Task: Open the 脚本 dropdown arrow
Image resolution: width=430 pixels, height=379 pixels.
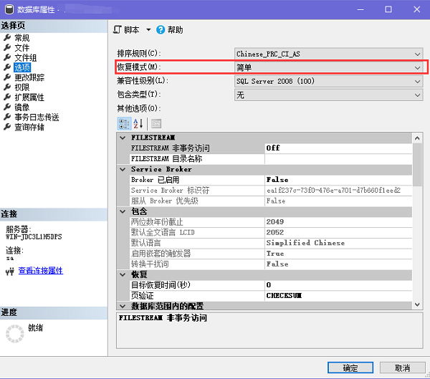Action: (x=148, y=30)
